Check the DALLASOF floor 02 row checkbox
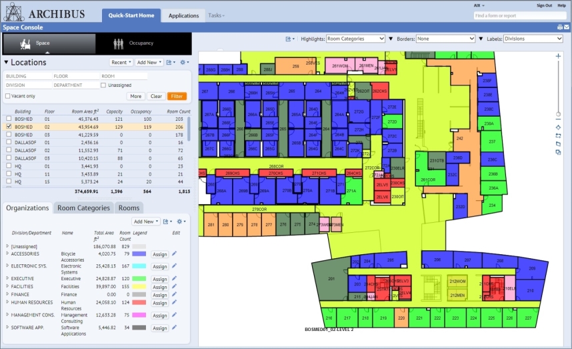 (9, 150)
